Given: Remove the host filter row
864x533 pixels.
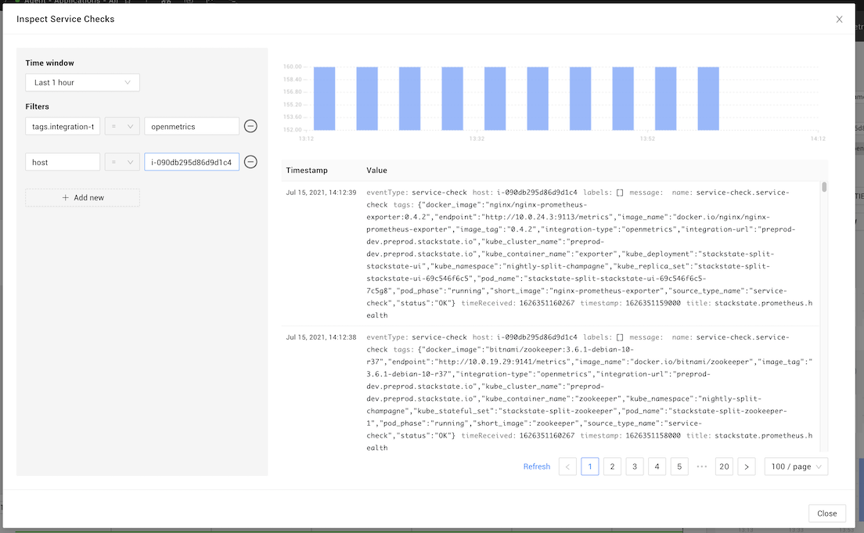Looking at the screenshot, I should [250, 162].
